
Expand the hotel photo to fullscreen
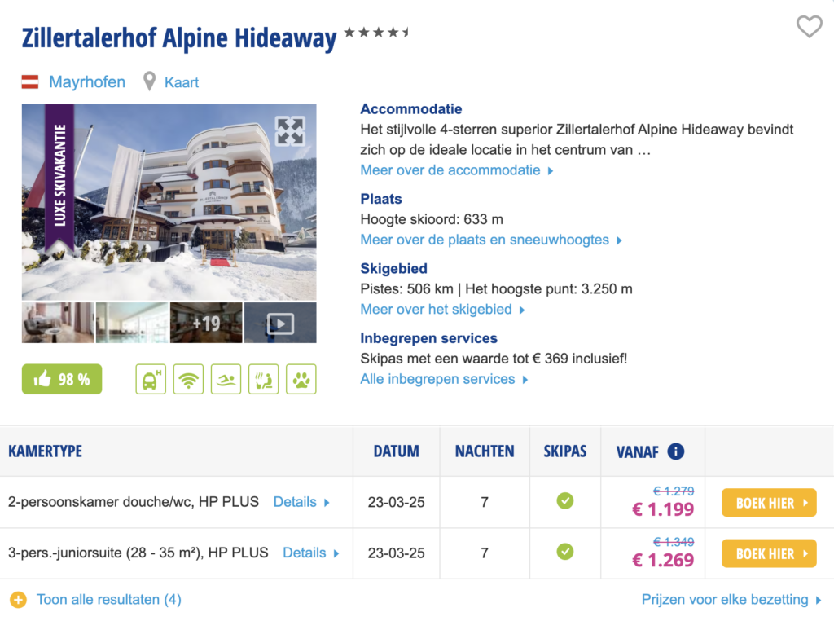point(290,130)
